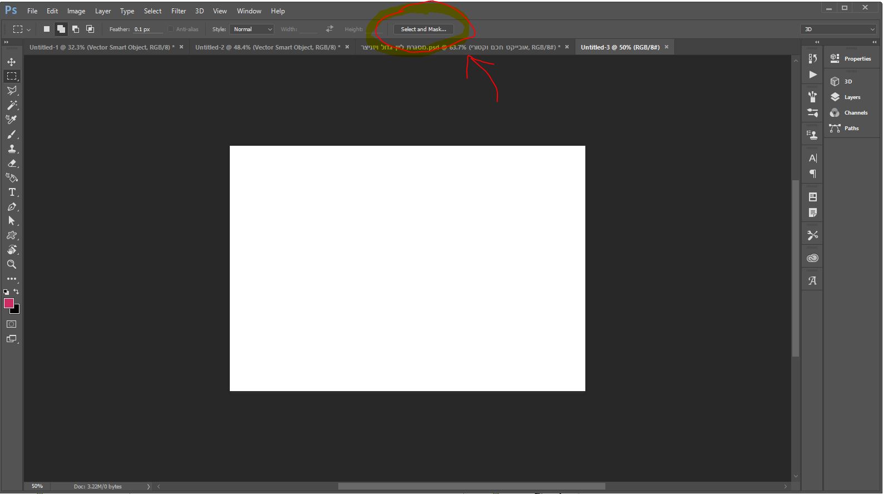Choose the Horizontal Type tool

point(12,192)
